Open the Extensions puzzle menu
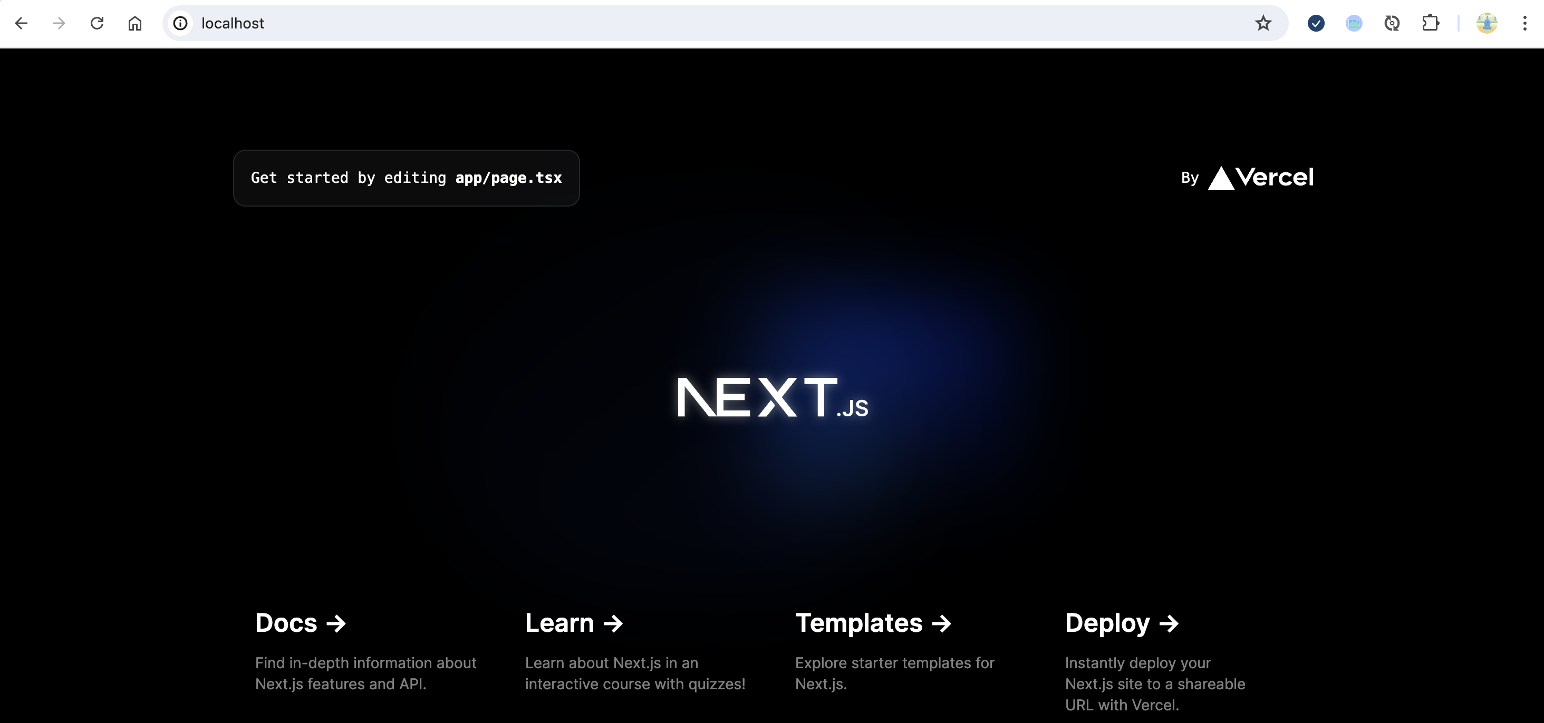Image resolution: width=1544 pixels, height=723 pixels. point(1430,23)
